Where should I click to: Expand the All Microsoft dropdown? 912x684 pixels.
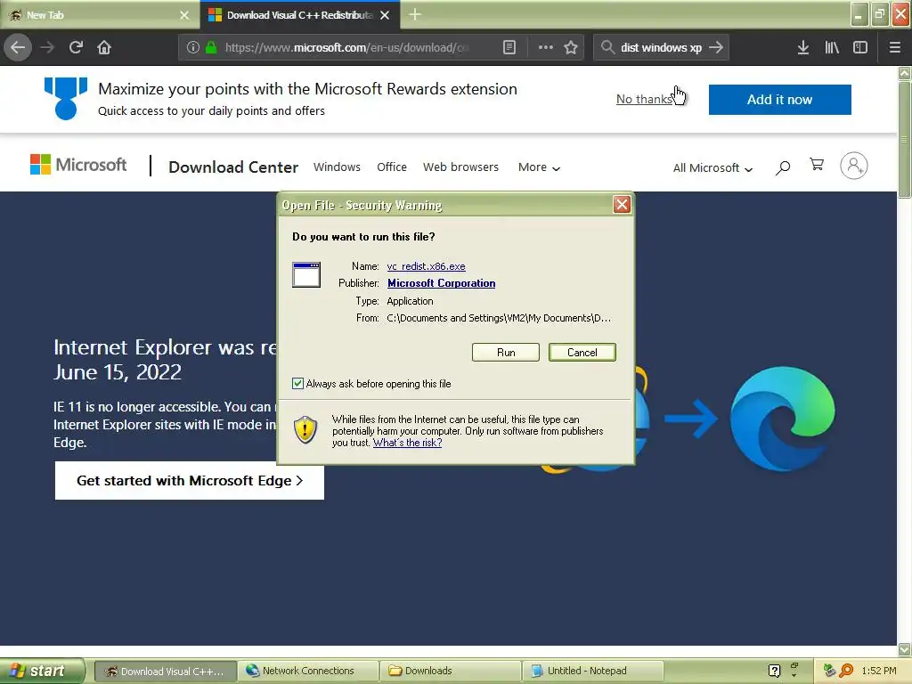[712, 168]
